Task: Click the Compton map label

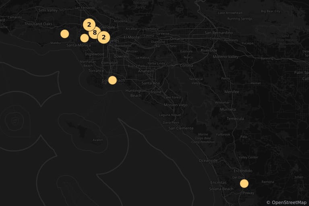Action: pos(109,63)
